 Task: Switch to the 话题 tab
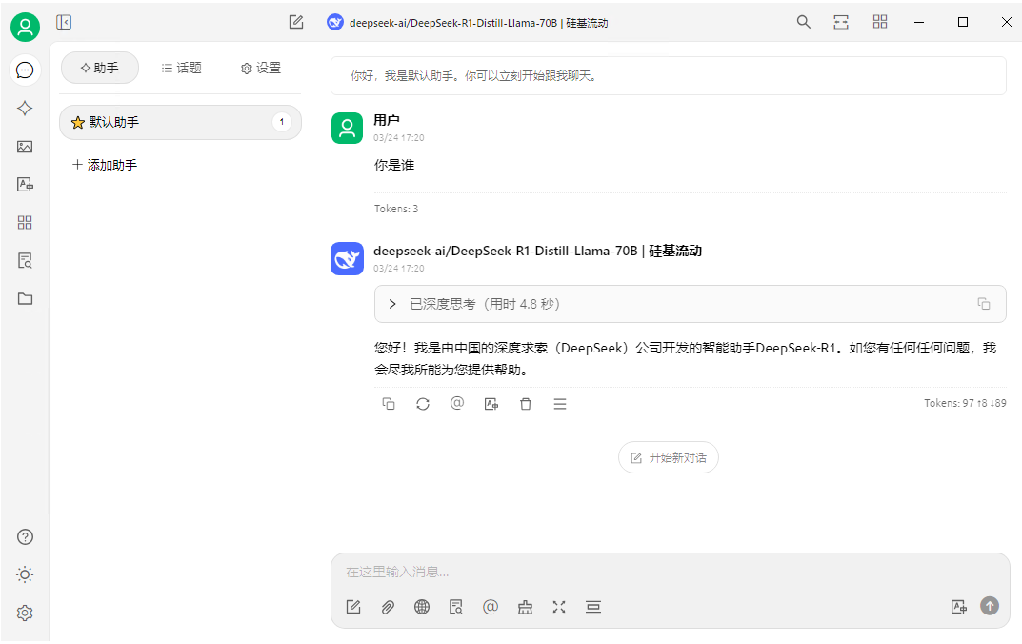[181, 68]
